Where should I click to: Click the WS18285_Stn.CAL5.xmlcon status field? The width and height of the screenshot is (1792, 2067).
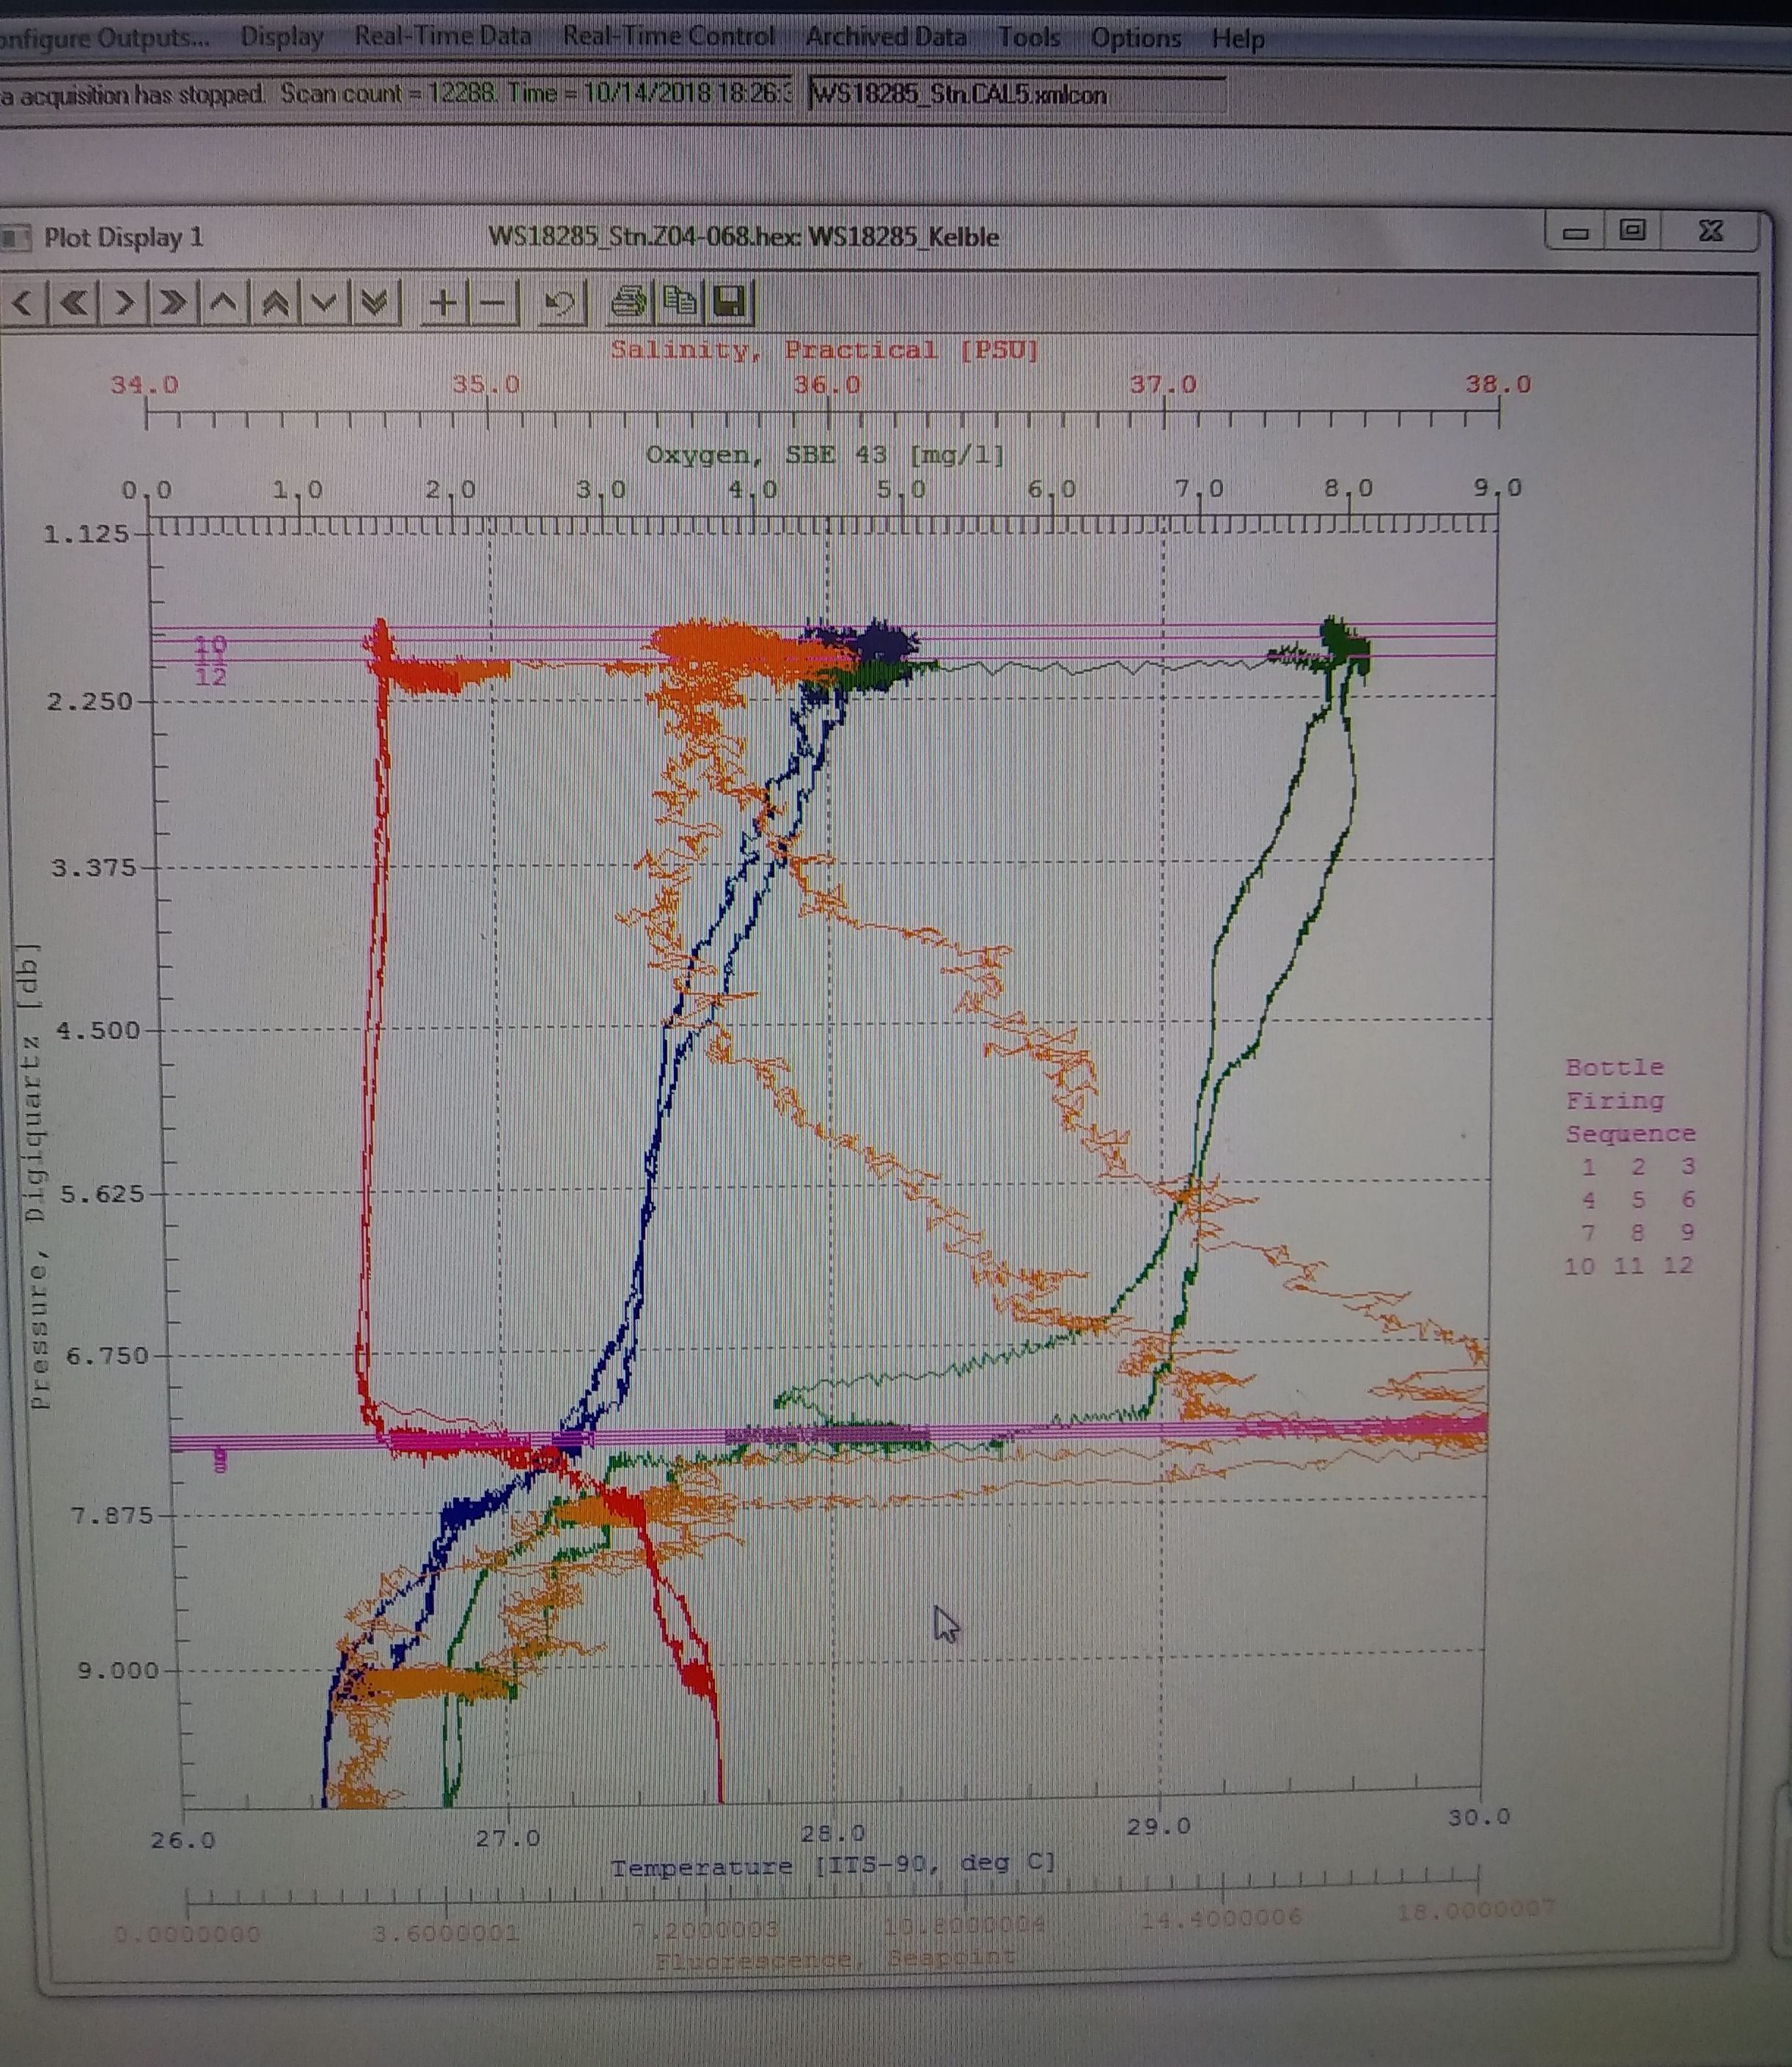pyautogui.click(x=1016, y=95)
